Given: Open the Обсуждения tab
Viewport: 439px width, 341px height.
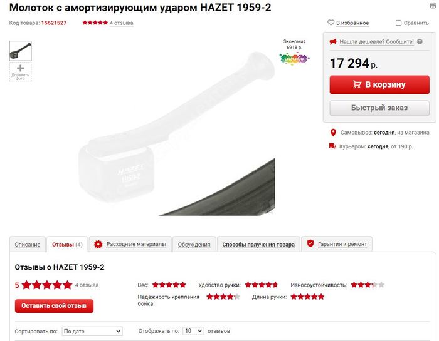Looking at the screenshot, I should [194, 245].
